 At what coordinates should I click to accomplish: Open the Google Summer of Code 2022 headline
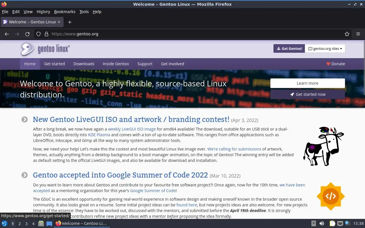pyautogui.click(x=120, y=175)
